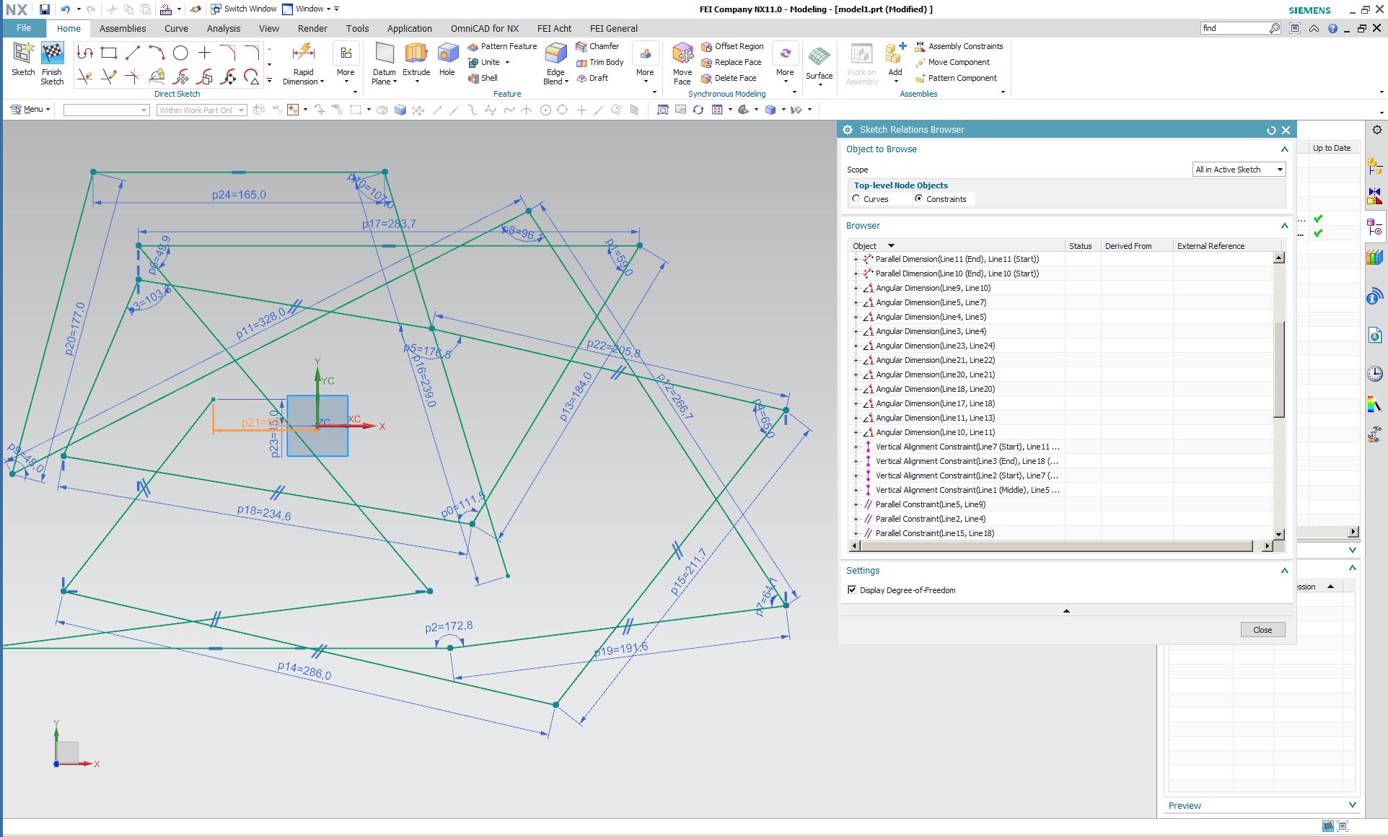This screenshot has width=1388, height=837.
Task: Expand the Preview panel section
Action: (1353, 805)
